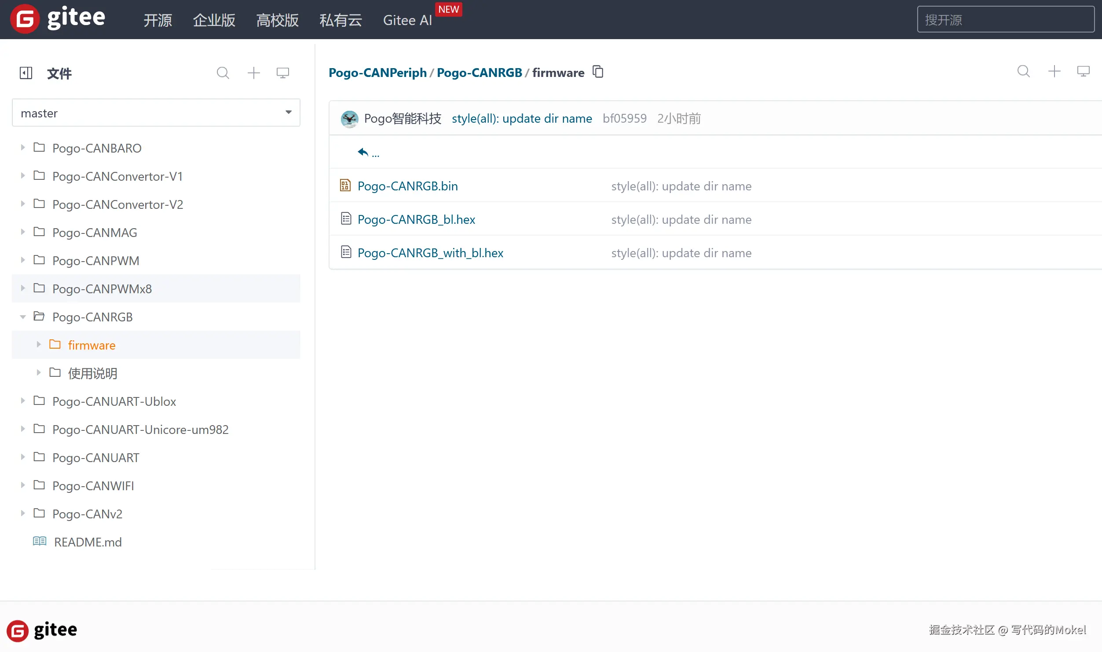The image size is (1102, 652).
Task: Open the 企业版 navigation menu item
Action: point(214,20)
